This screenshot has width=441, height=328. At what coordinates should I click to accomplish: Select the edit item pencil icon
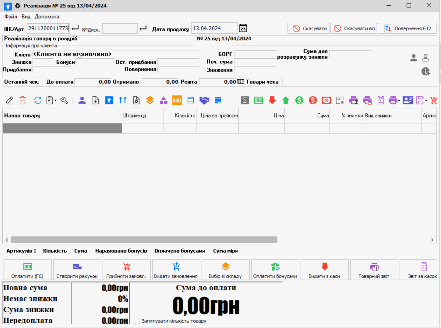tap(9, 100)
